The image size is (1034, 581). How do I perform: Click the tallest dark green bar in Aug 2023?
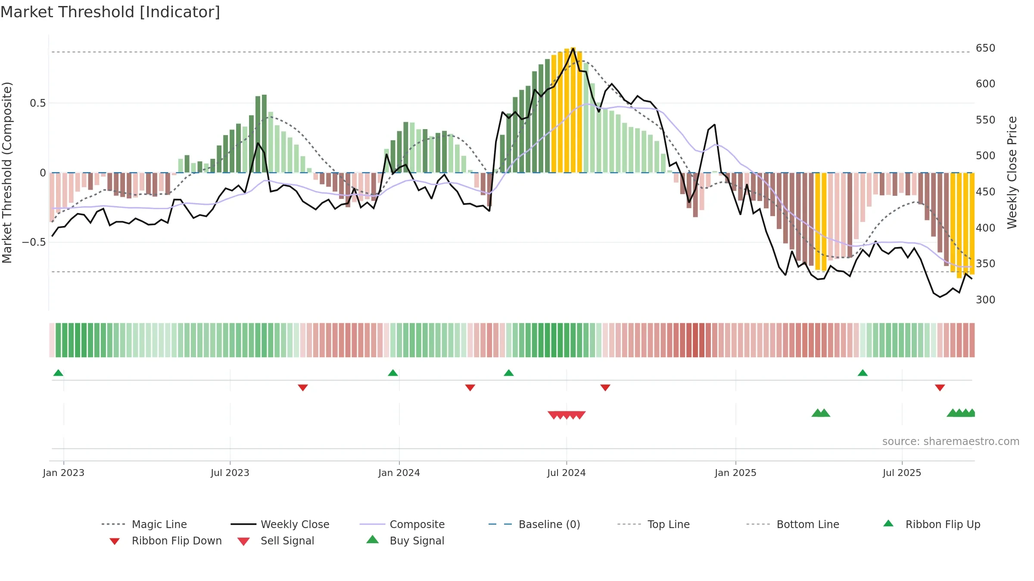pos(264,134)
